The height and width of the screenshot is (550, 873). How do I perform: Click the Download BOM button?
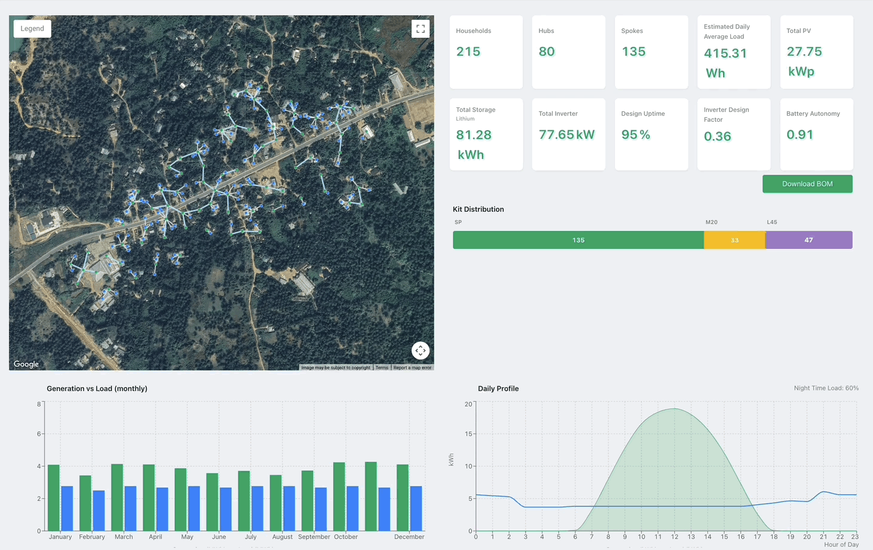pyautogui.click(x=807, y=184)
